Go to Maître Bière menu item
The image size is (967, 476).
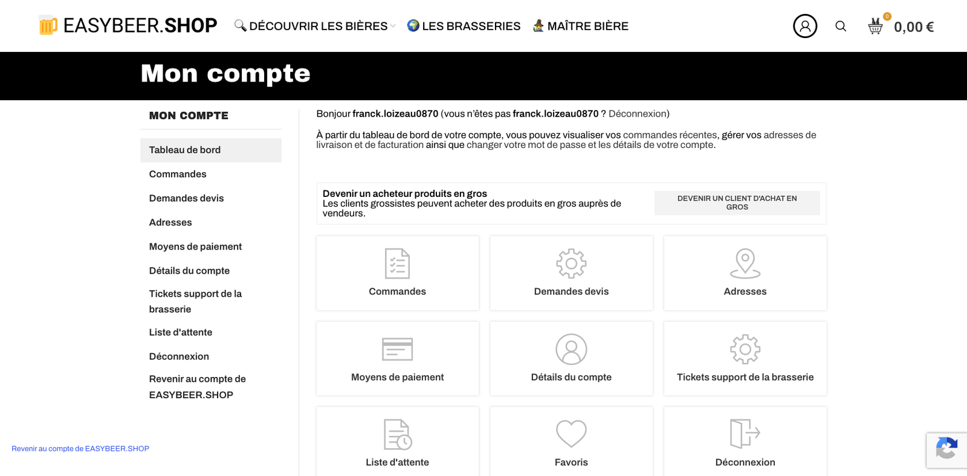click(x=581, y=26)
